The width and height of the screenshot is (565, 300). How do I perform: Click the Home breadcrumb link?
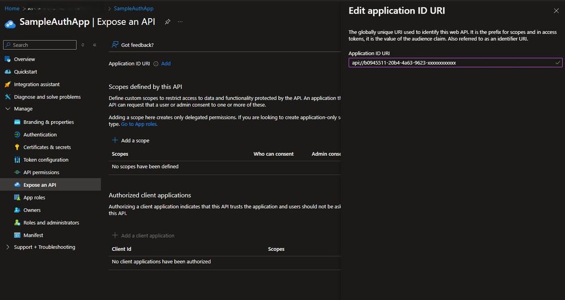coord(12,8)
